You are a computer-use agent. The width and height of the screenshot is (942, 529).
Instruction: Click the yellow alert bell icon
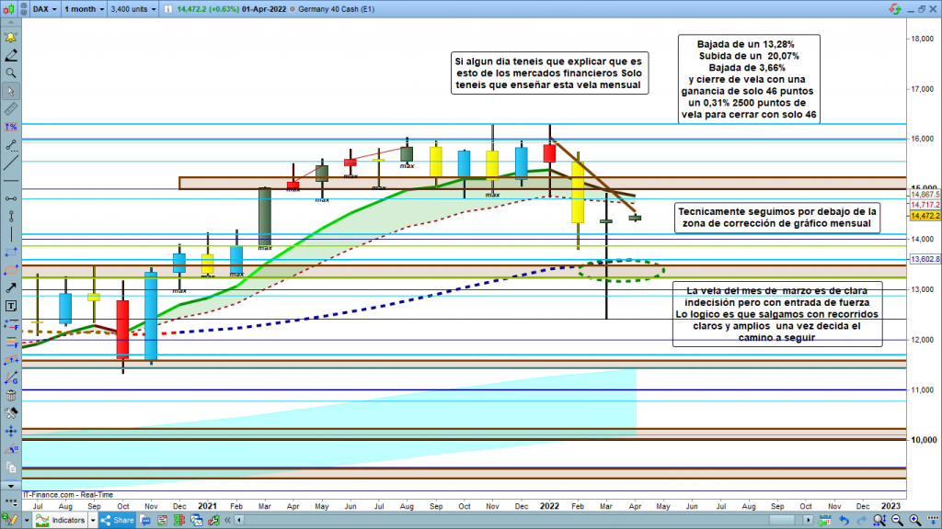10,38
